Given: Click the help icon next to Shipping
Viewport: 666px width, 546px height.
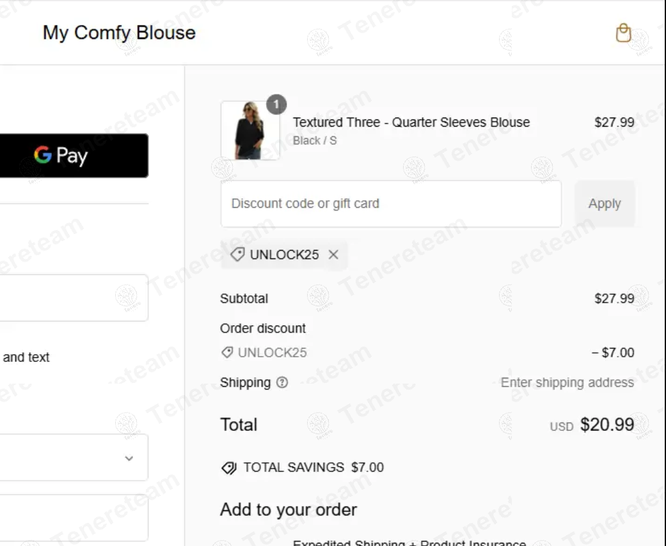Looking at the screenshot, I should click(281, 383).
